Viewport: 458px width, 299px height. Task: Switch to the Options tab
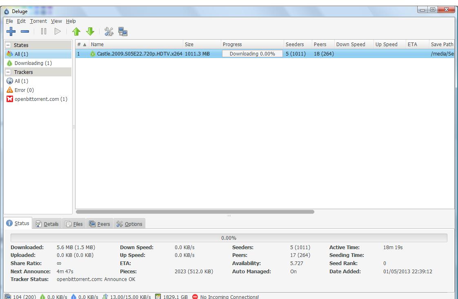tap(129, 224)
